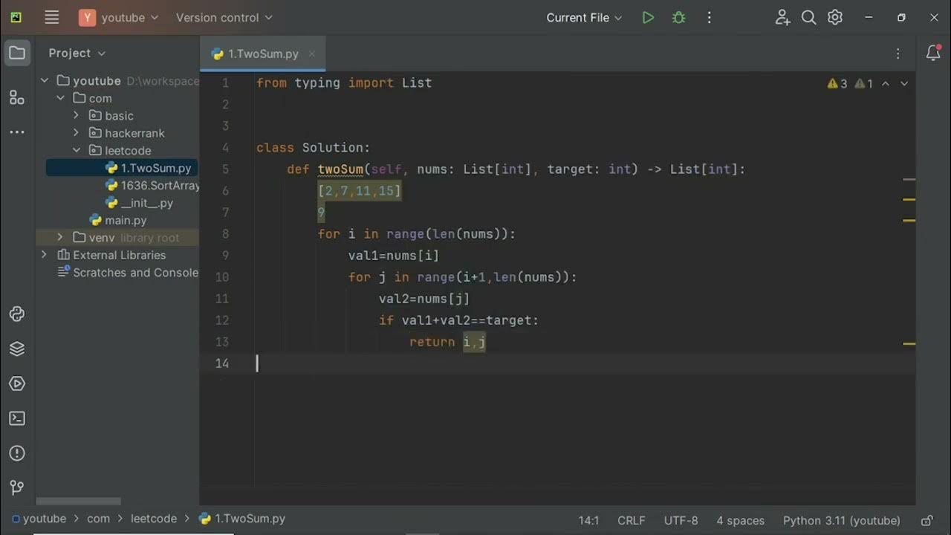Expand the venv library root folder
The image size is (951, 535).
coord(60,237)
